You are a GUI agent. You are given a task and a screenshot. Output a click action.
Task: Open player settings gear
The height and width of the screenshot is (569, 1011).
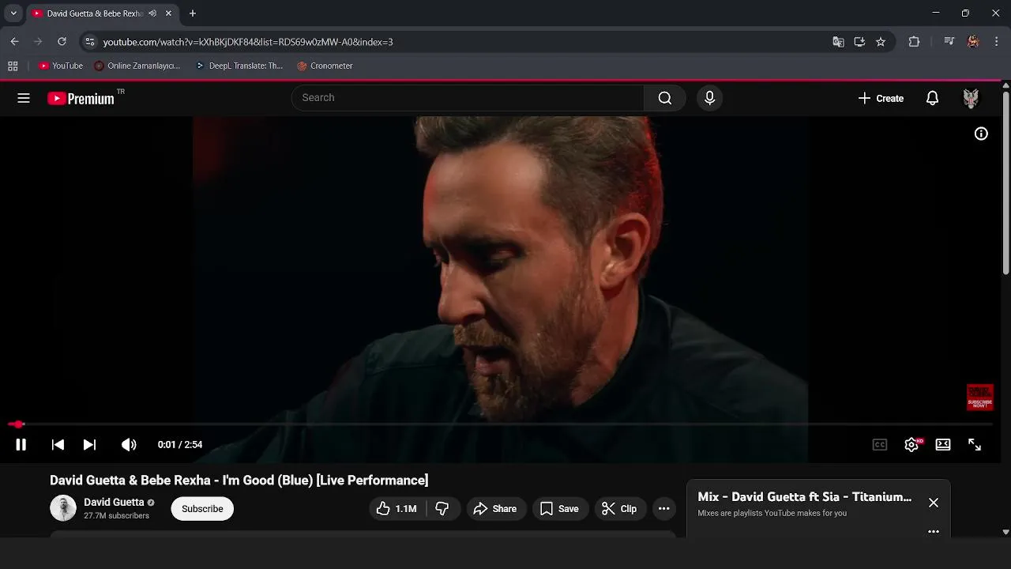point(912,445)
